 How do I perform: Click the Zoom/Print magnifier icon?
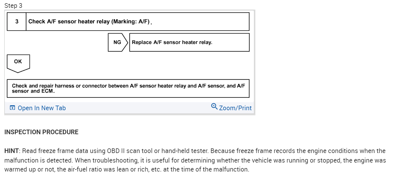tap(214, 106)
